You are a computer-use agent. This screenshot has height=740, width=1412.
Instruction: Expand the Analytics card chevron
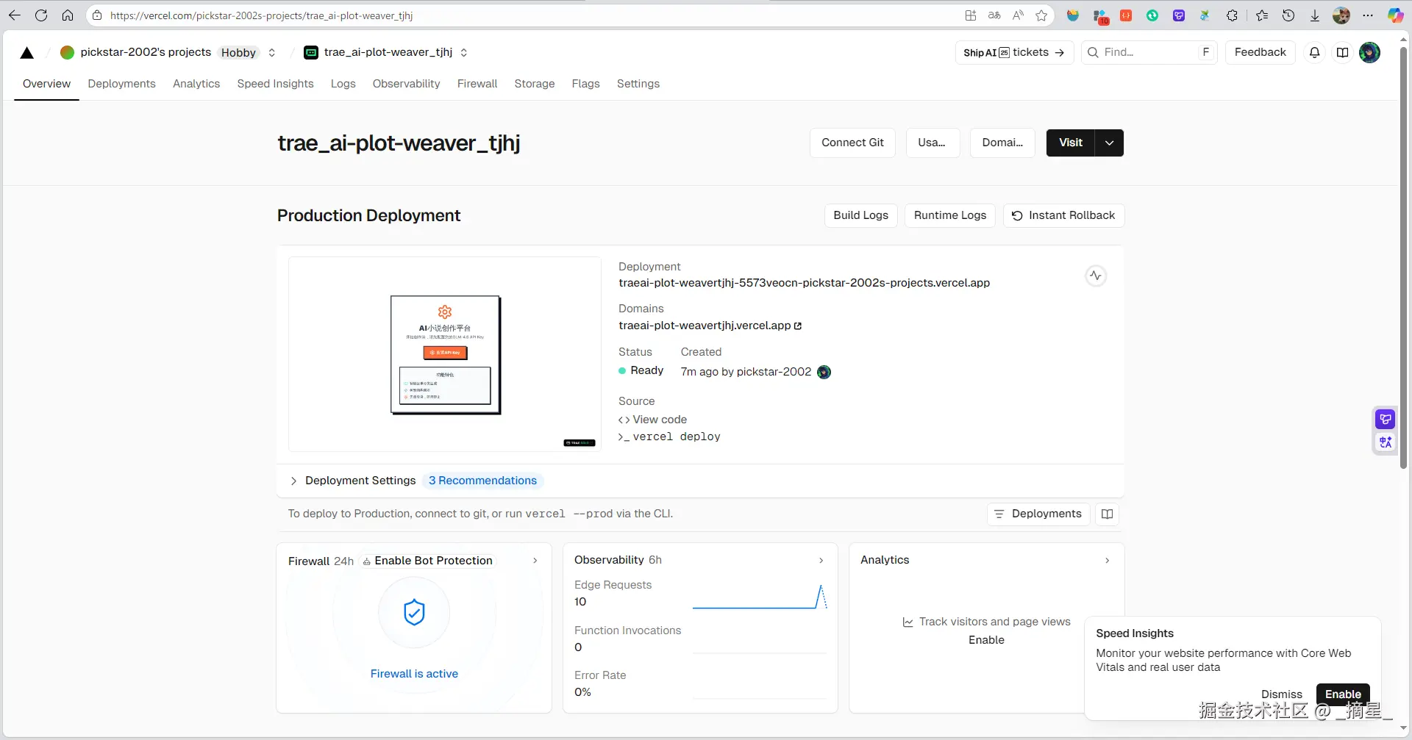coord(1108,561)
